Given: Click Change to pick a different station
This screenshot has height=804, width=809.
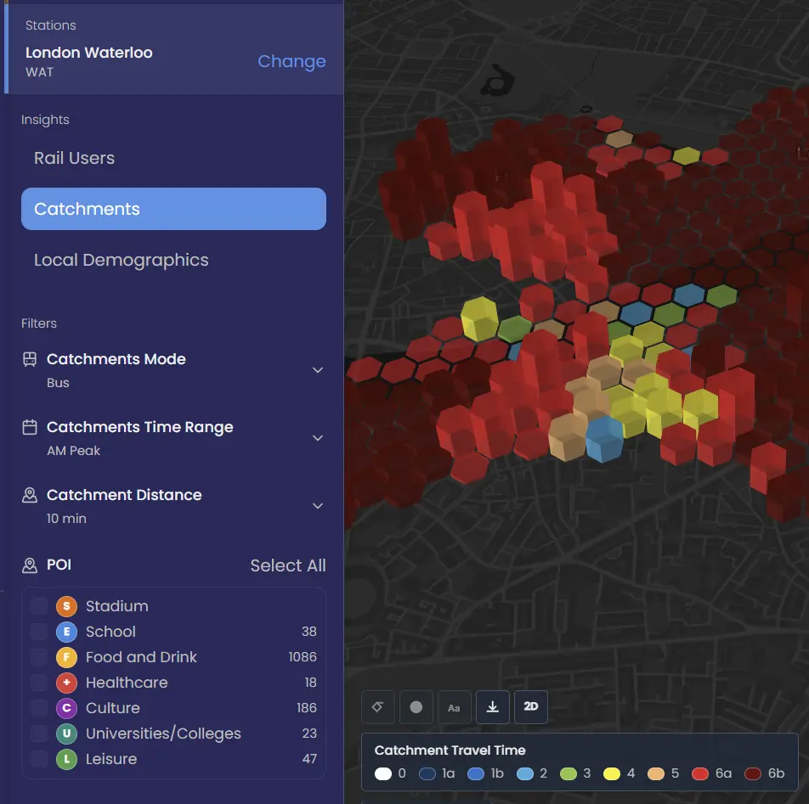Looking at the screenshot, I should [291, 61].
